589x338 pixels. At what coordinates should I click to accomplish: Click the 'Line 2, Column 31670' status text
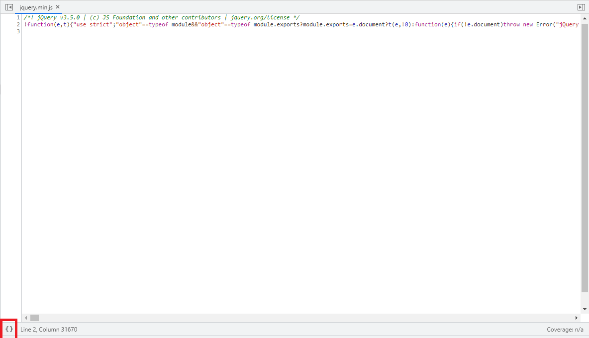pos(49,330)
